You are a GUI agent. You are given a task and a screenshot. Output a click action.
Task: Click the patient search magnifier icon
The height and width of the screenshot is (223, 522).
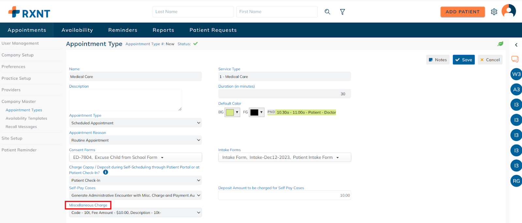(x=327, y=12)
